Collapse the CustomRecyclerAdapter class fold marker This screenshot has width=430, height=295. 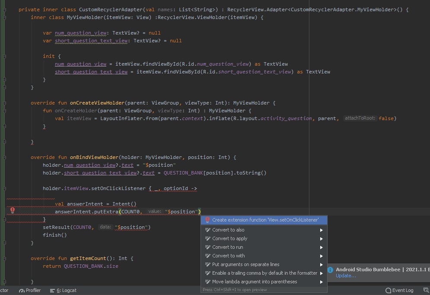4,10
